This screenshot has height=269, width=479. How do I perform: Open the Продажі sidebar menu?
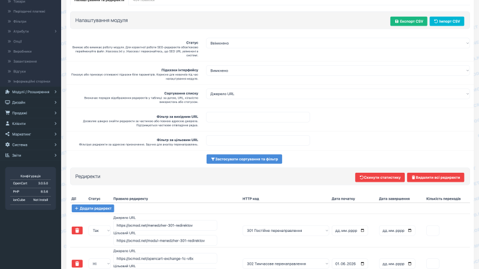[x=31, y=113]
